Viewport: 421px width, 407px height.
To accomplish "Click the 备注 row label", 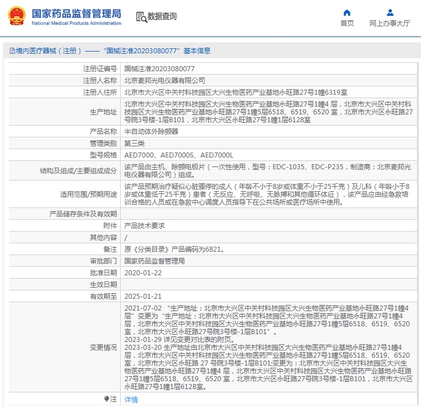I will tap(110, 249).
